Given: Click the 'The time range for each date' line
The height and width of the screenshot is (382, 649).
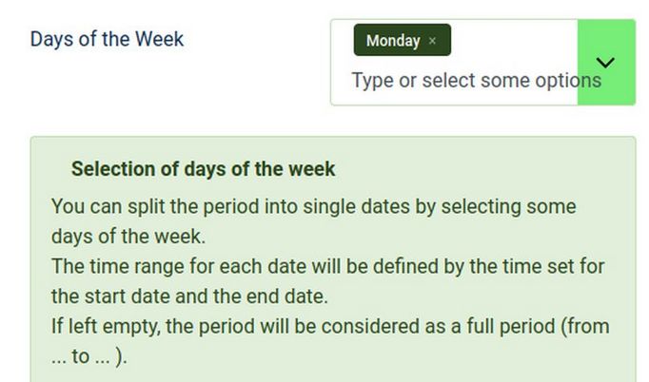Looking at the screenshot, I should (x=327, y=266).
